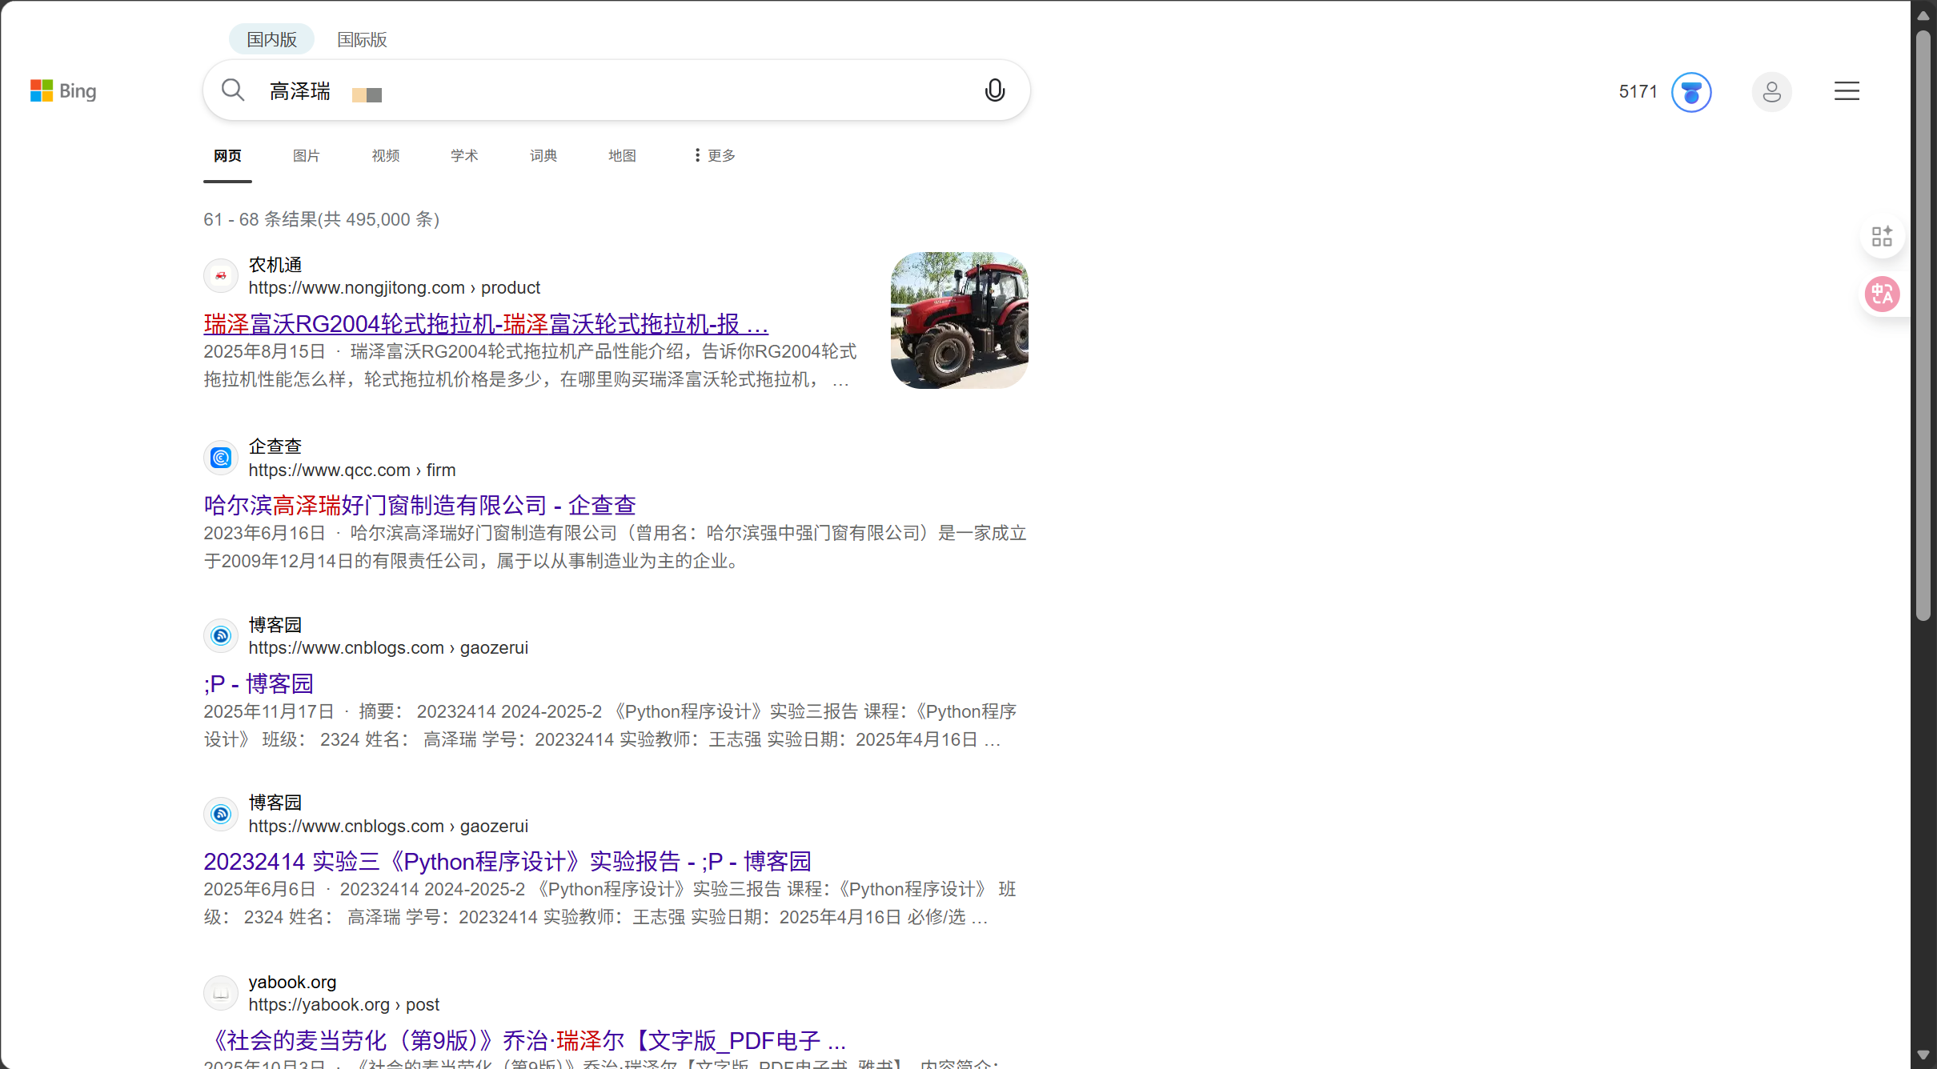Open the hamburger settings menu

[1846, 90]
